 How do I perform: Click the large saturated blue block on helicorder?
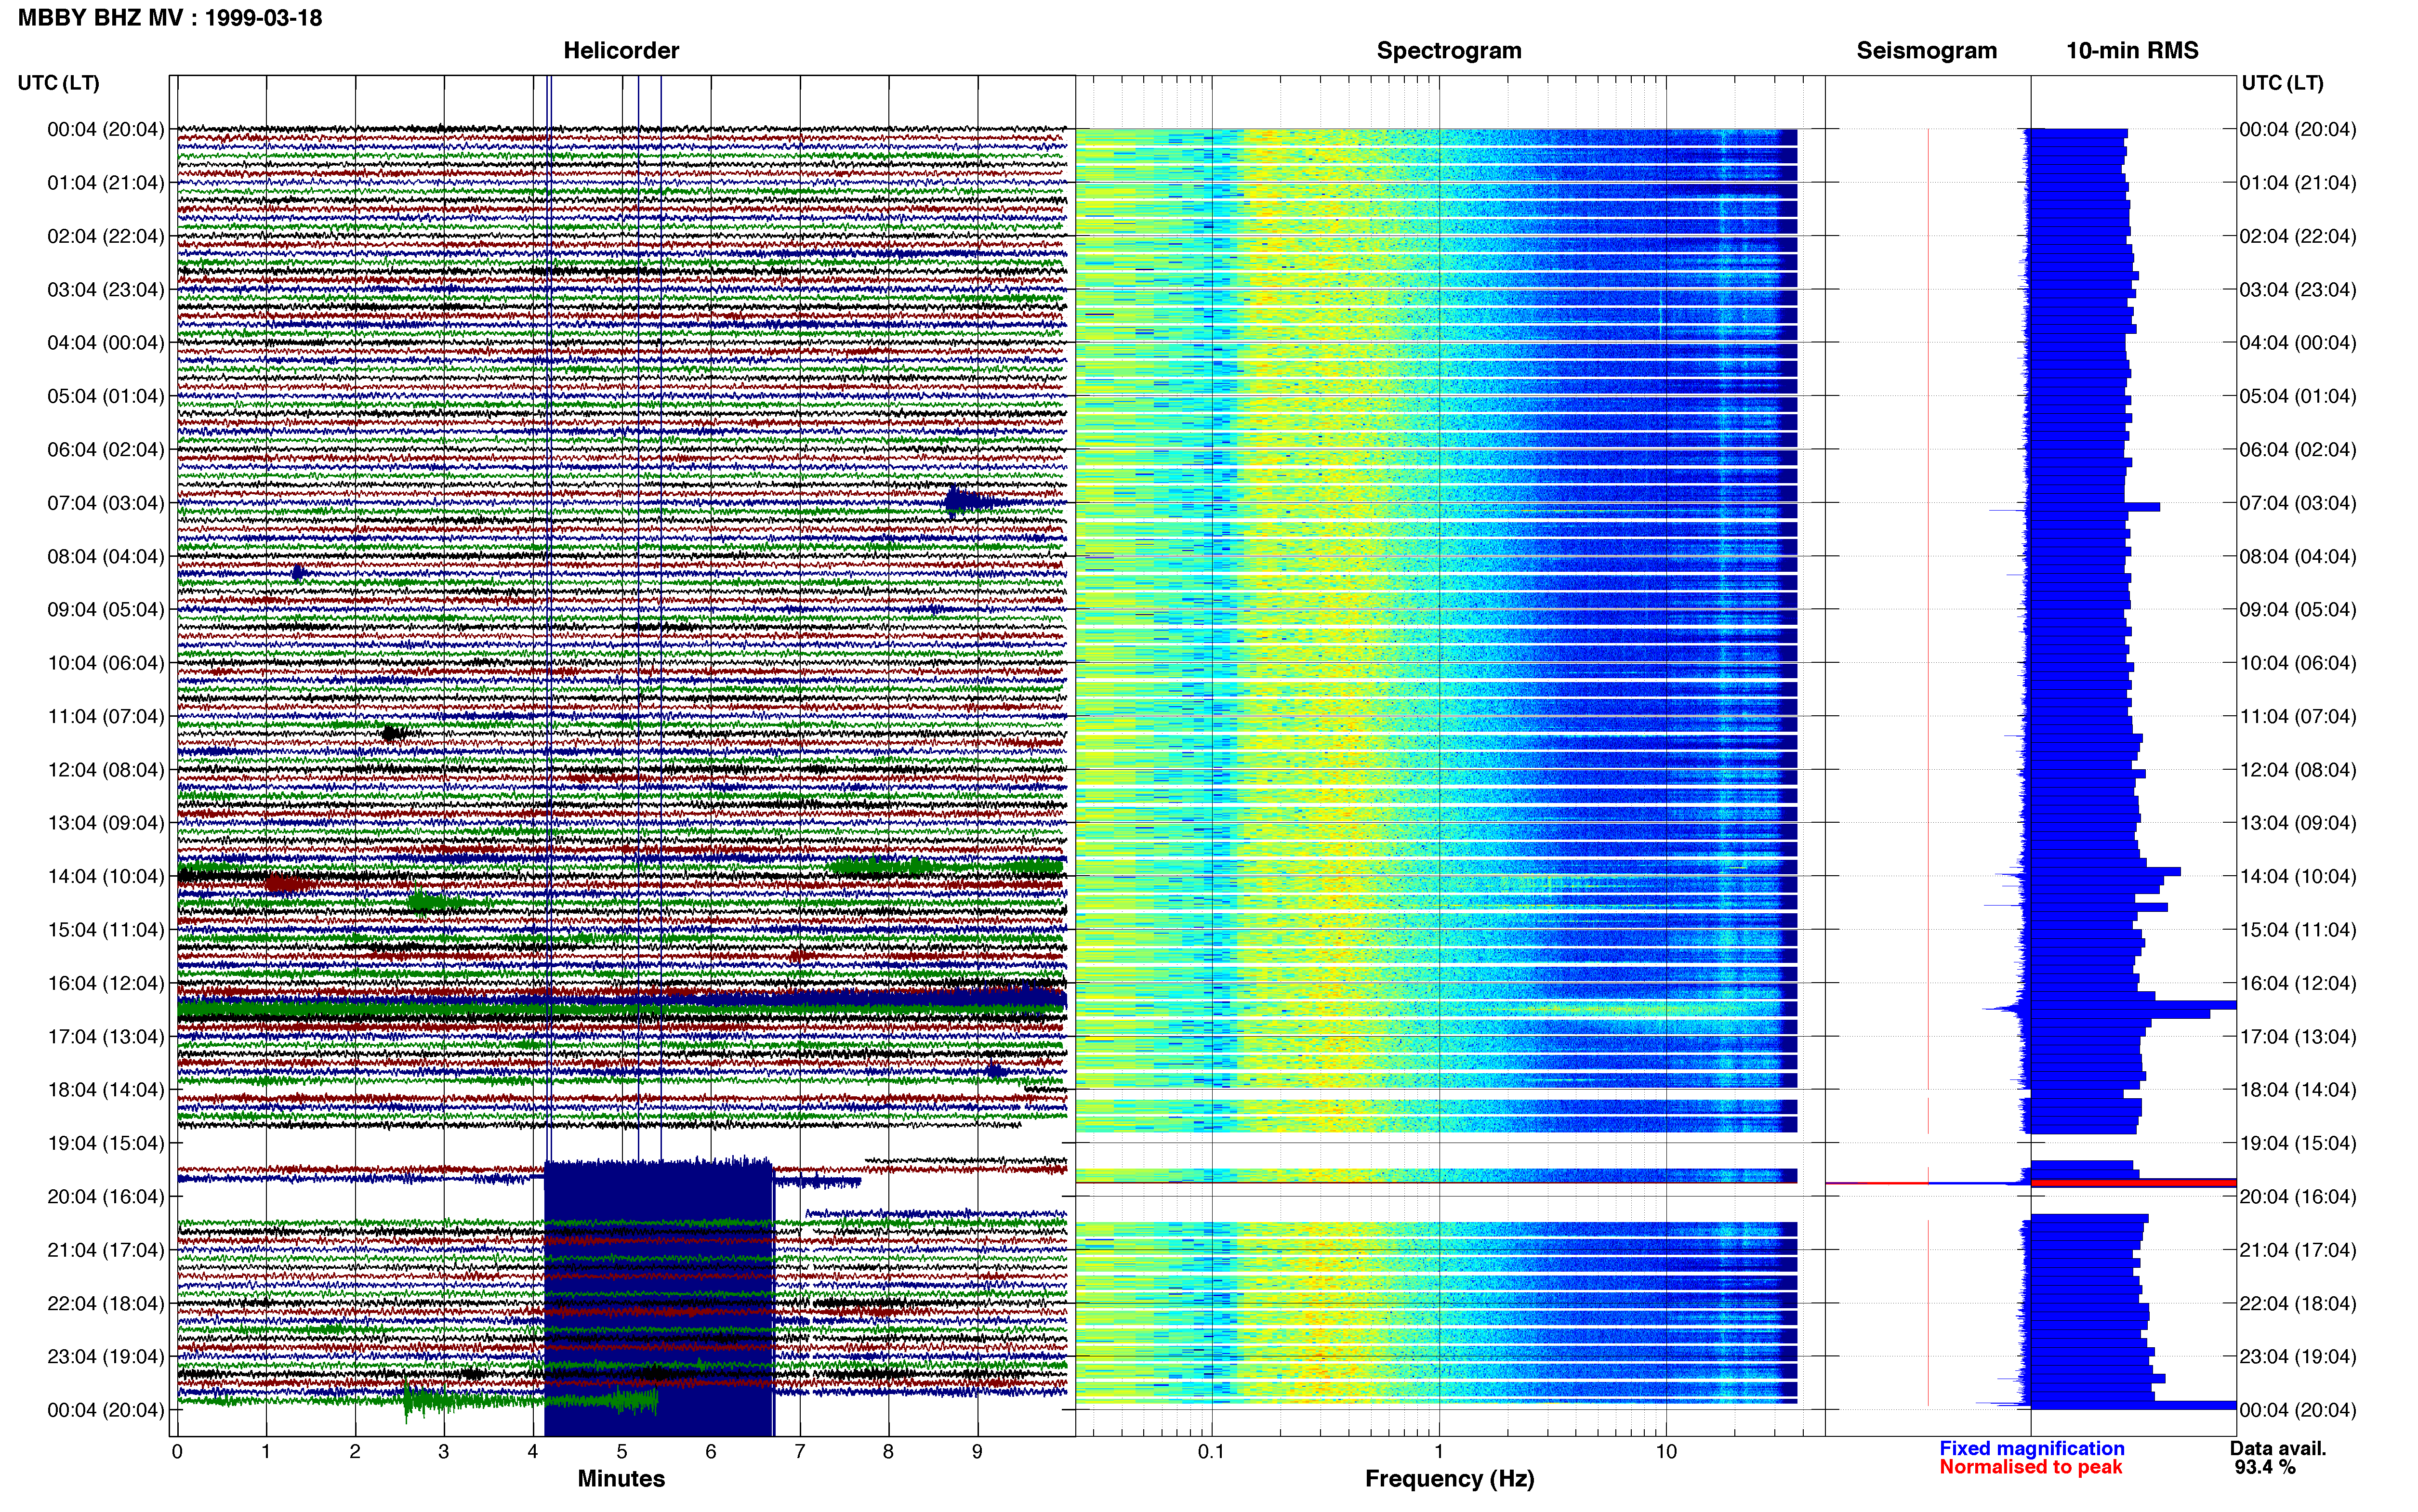coord(658,1297)
